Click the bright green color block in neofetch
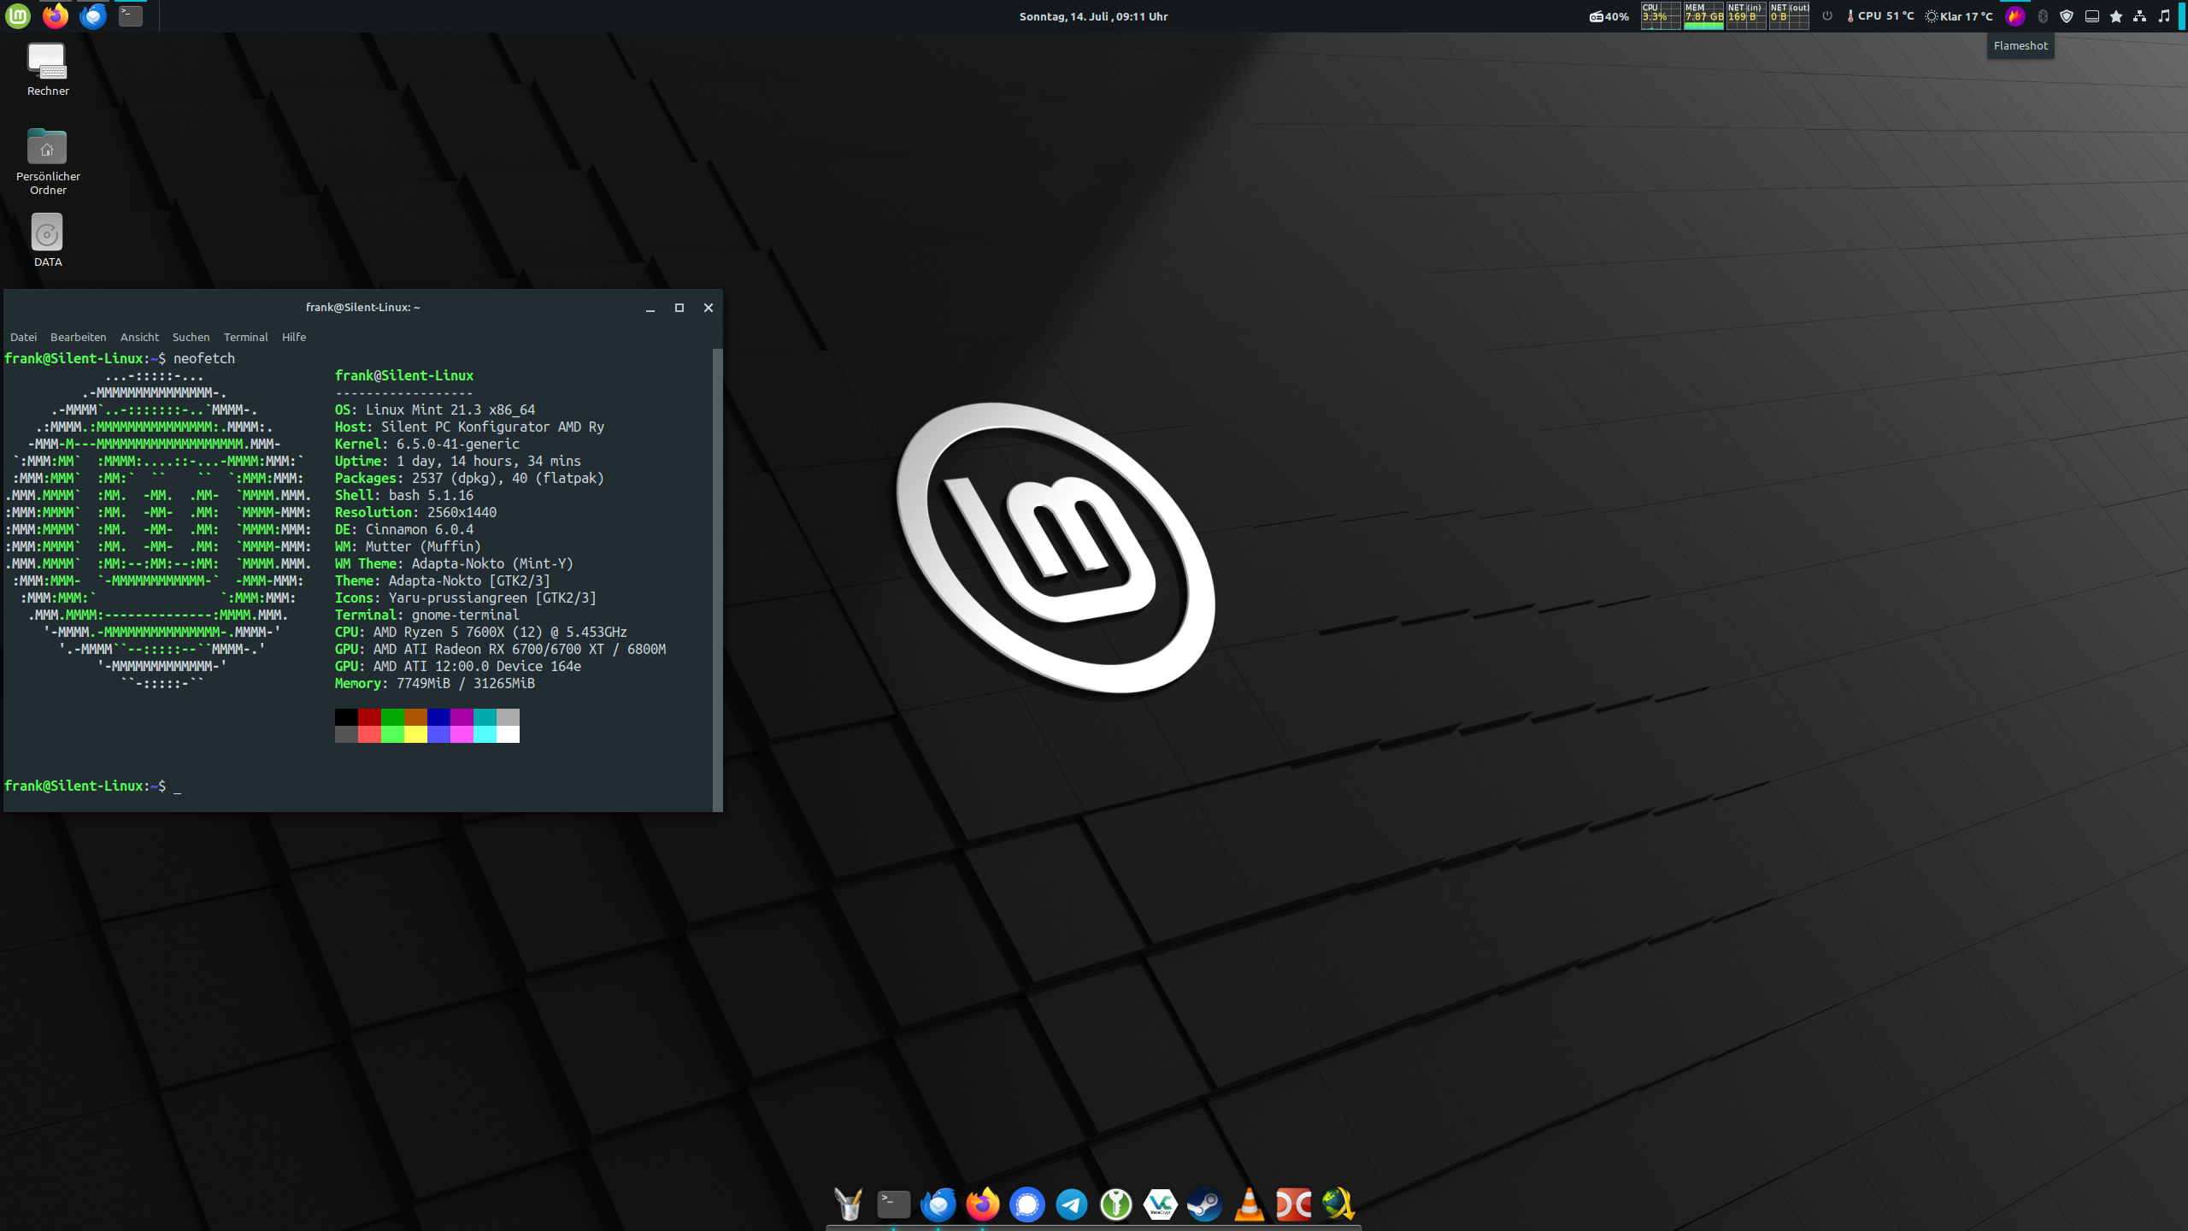The width and height of the screenshot is (2188, 1231). pyautogui.click(x=392, y=734)
